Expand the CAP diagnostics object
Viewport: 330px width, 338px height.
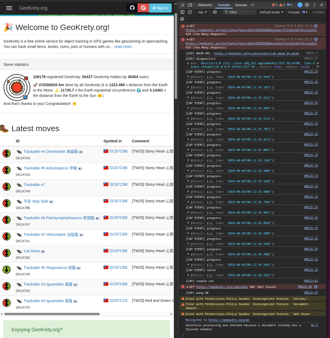pyautogui.click(x=189, y=63)
